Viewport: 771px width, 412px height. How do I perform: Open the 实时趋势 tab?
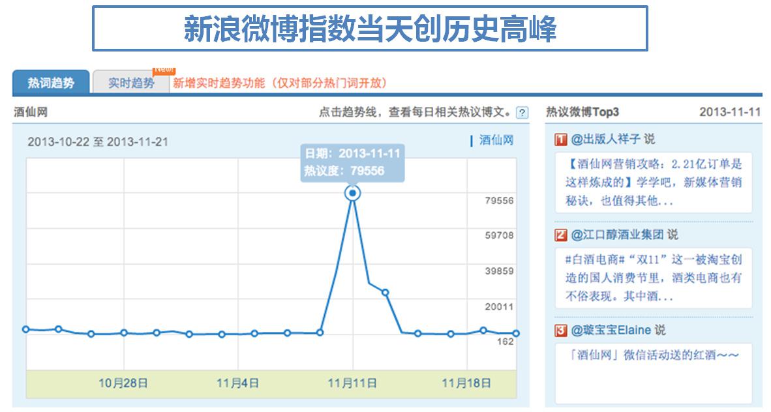[131, 82]
